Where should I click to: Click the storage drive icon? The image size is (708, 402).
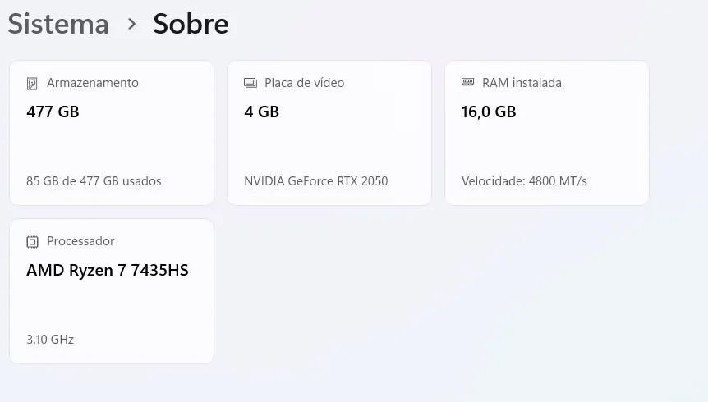(x=32, y=84)
